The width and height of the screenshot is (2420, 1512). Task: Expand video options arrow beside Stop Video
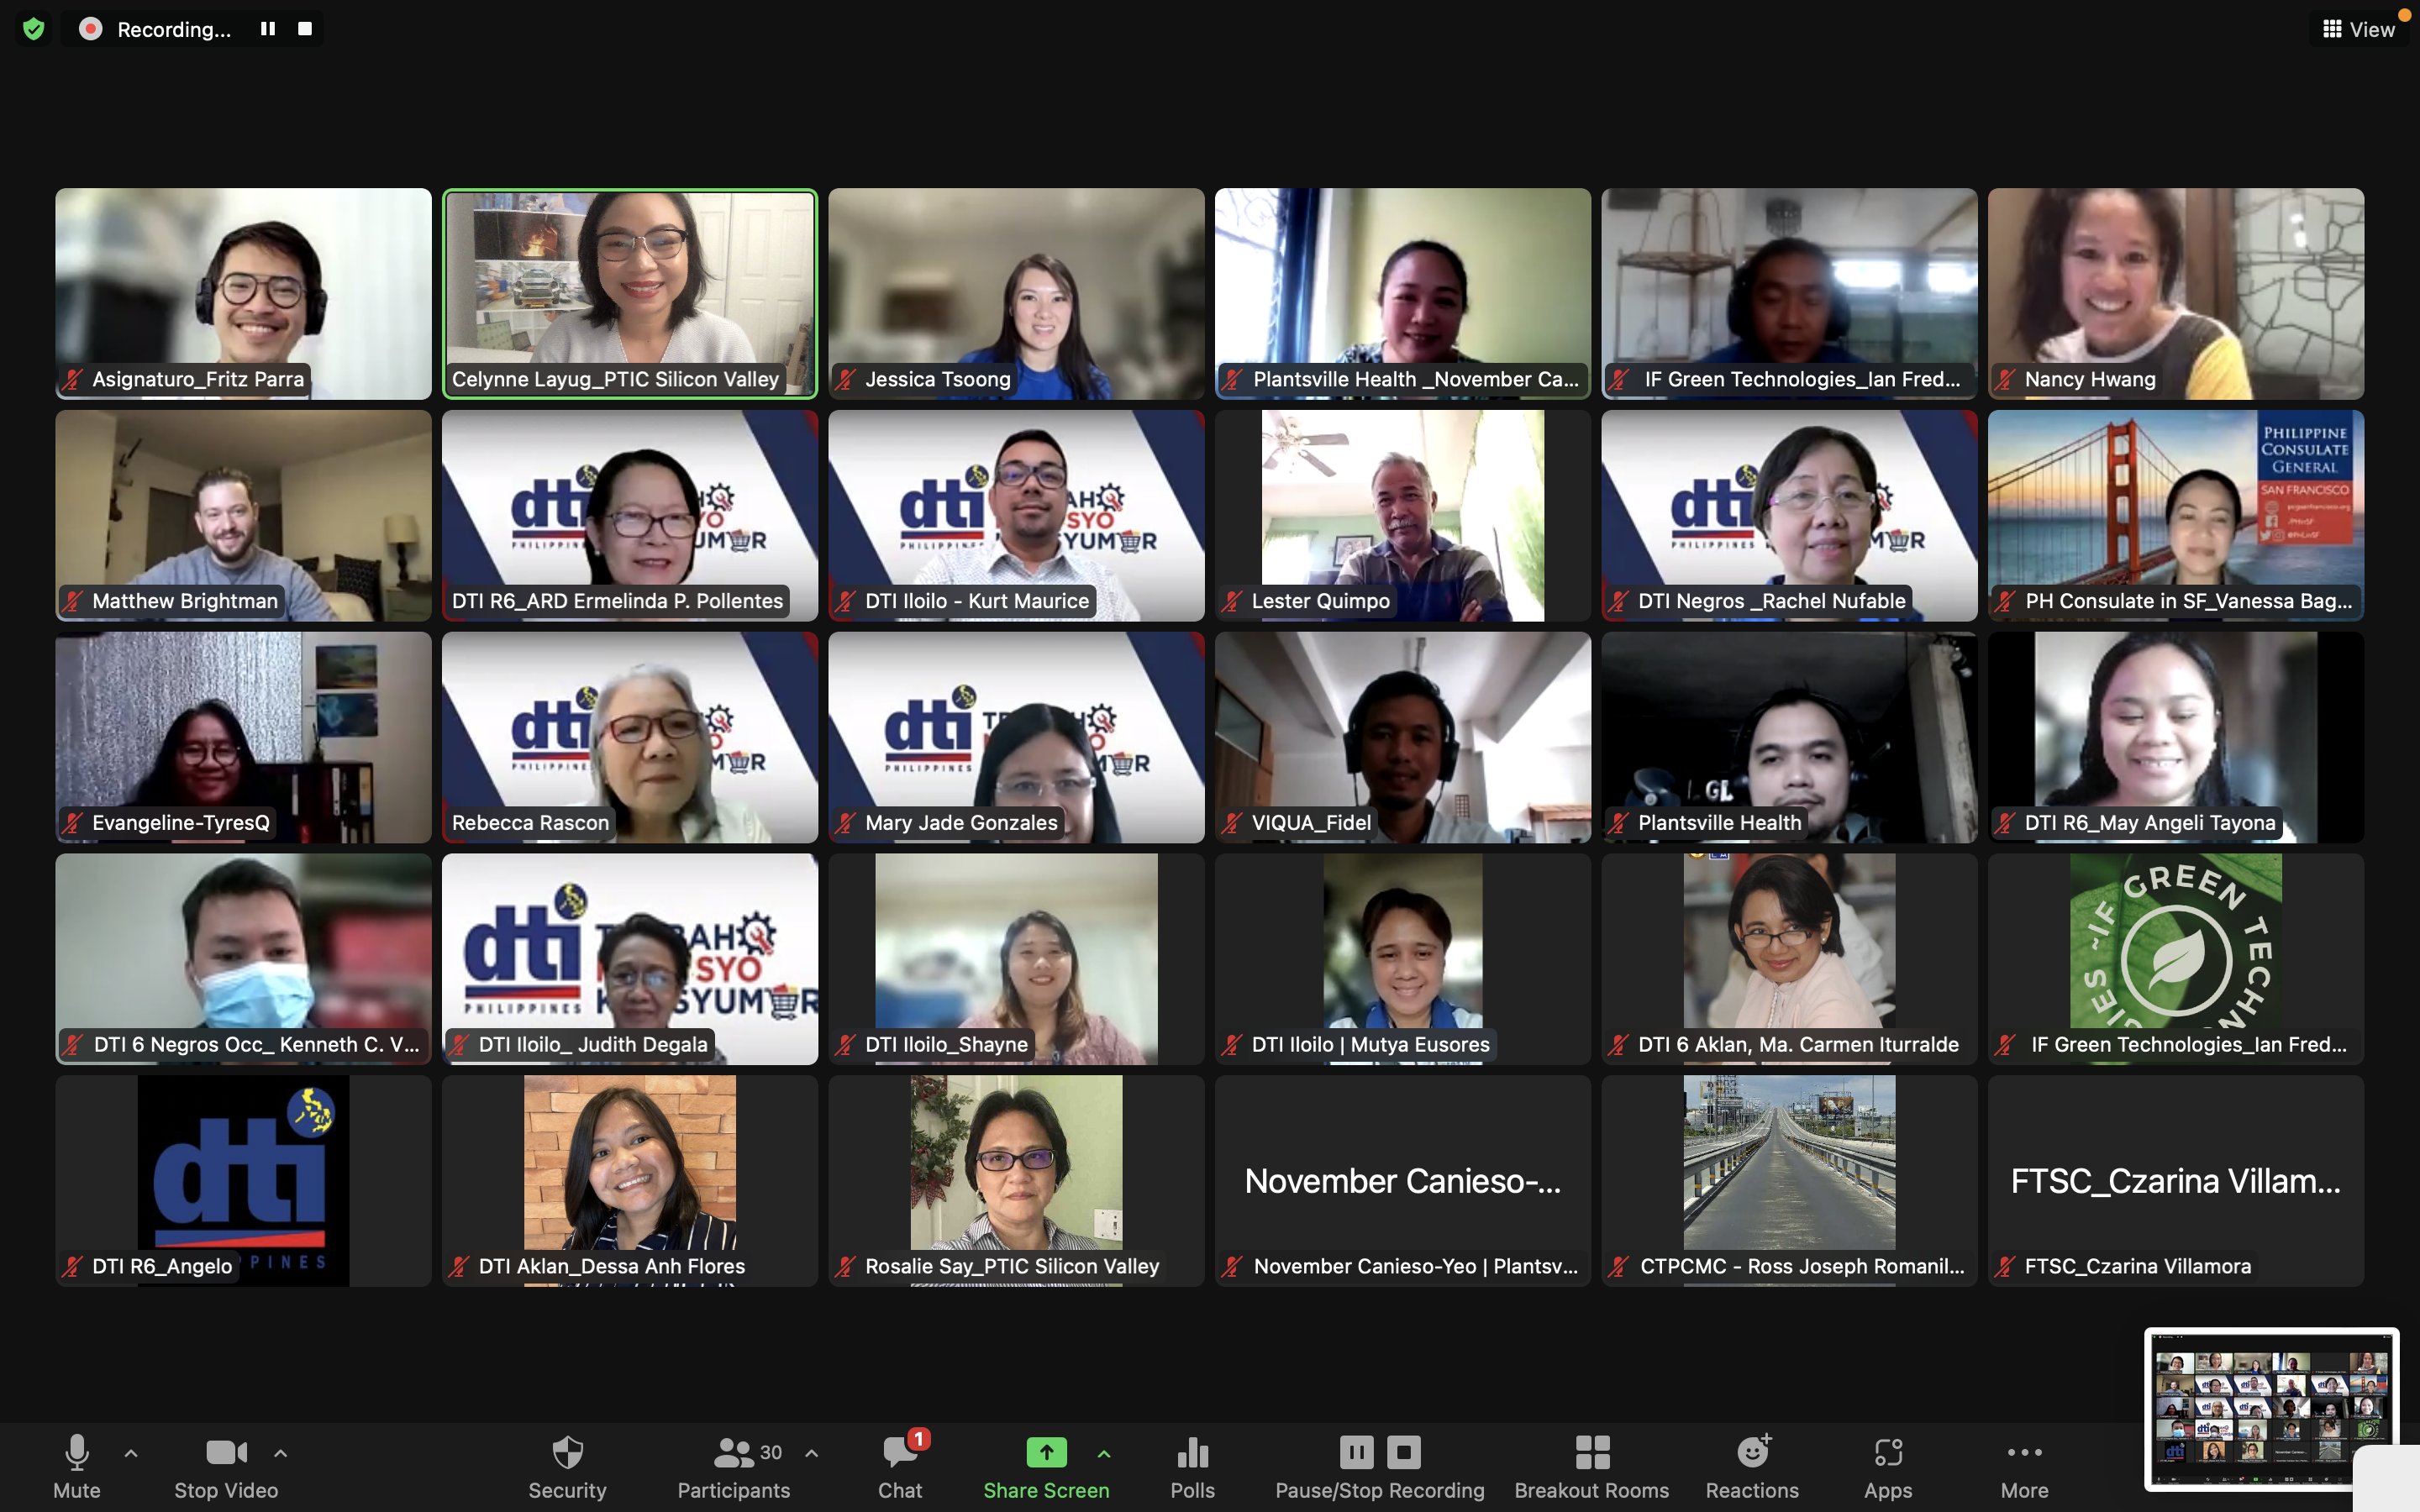click(281, 1453)
